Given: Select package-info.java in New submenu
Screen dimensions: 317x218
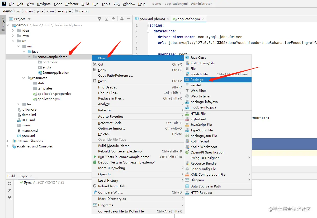Looking at the screenshot, I should (218, 102).
